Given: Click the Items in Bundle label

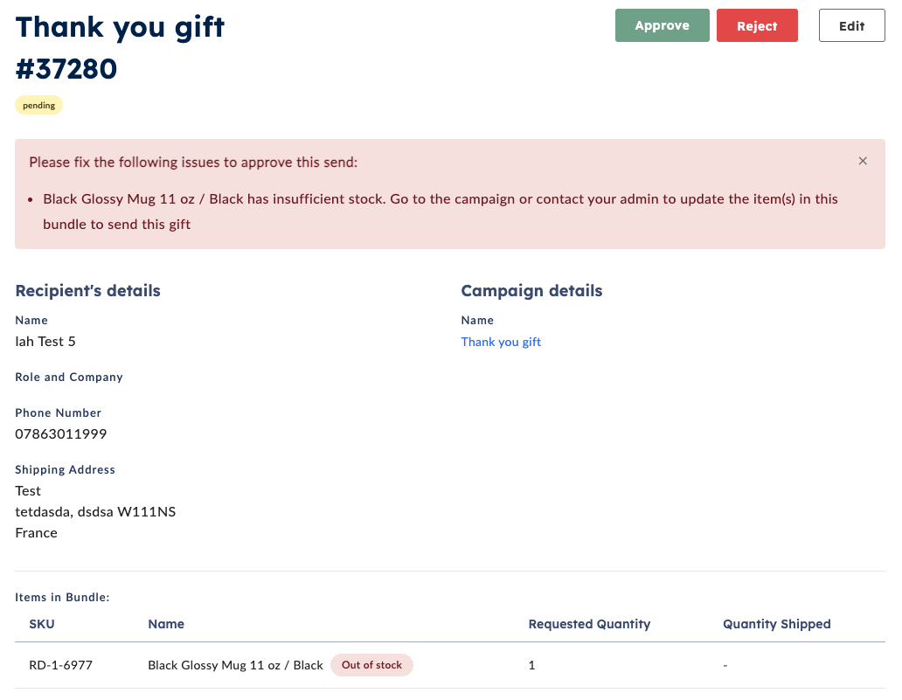Looking at the screenshot, I should tap(62, 597).
